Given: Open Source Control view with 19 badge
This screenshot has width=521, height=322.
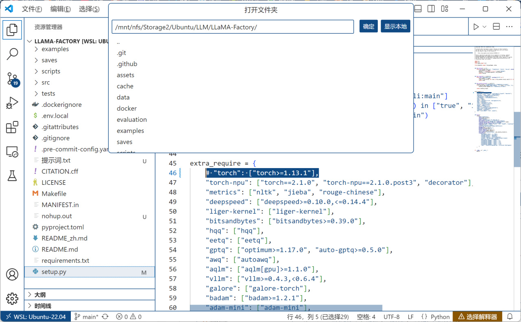Looking at the screenshot, I should coord(12,79).
